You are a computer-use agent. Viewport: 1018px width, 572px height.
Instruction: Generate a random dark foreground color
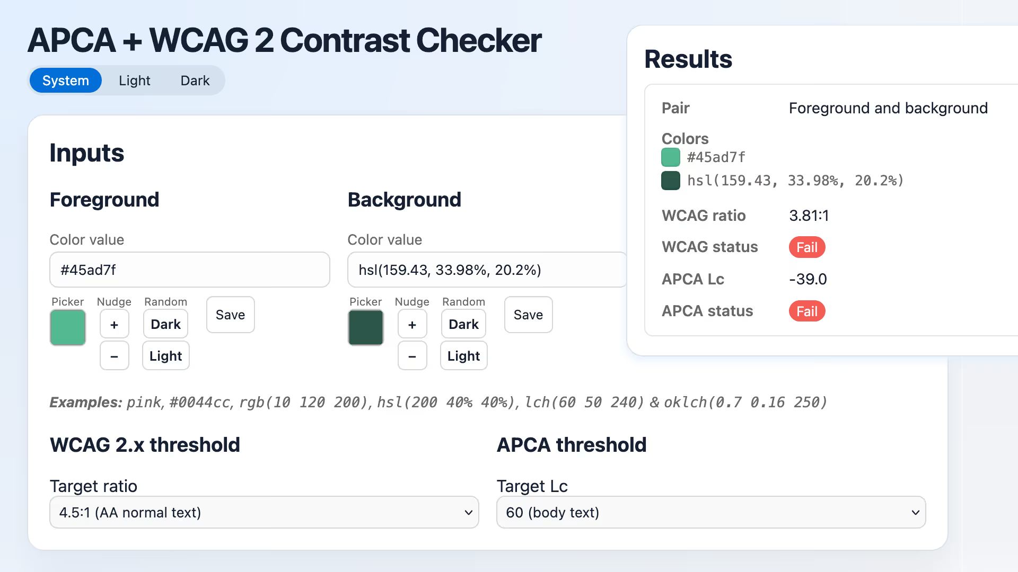165,324
